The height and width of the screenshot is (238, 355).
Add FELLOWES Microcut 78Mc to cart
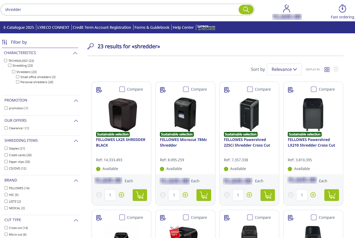(204, 195)
